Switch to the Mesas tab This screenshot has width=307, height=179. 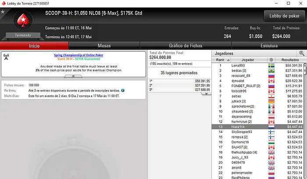[x=104, y=46]
